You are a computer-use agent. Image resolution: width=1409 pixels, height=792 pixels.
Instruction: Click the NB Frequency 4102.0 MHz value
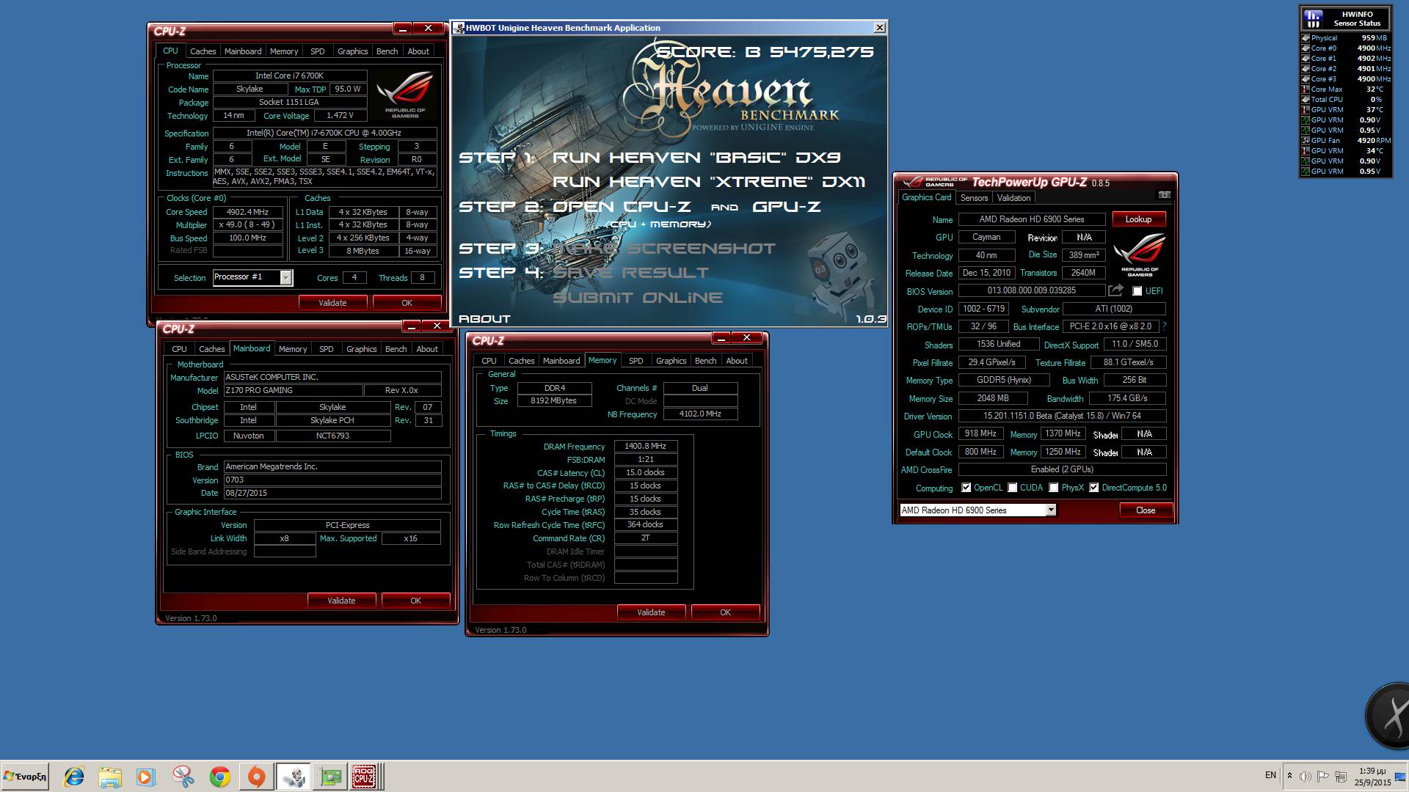700,414
